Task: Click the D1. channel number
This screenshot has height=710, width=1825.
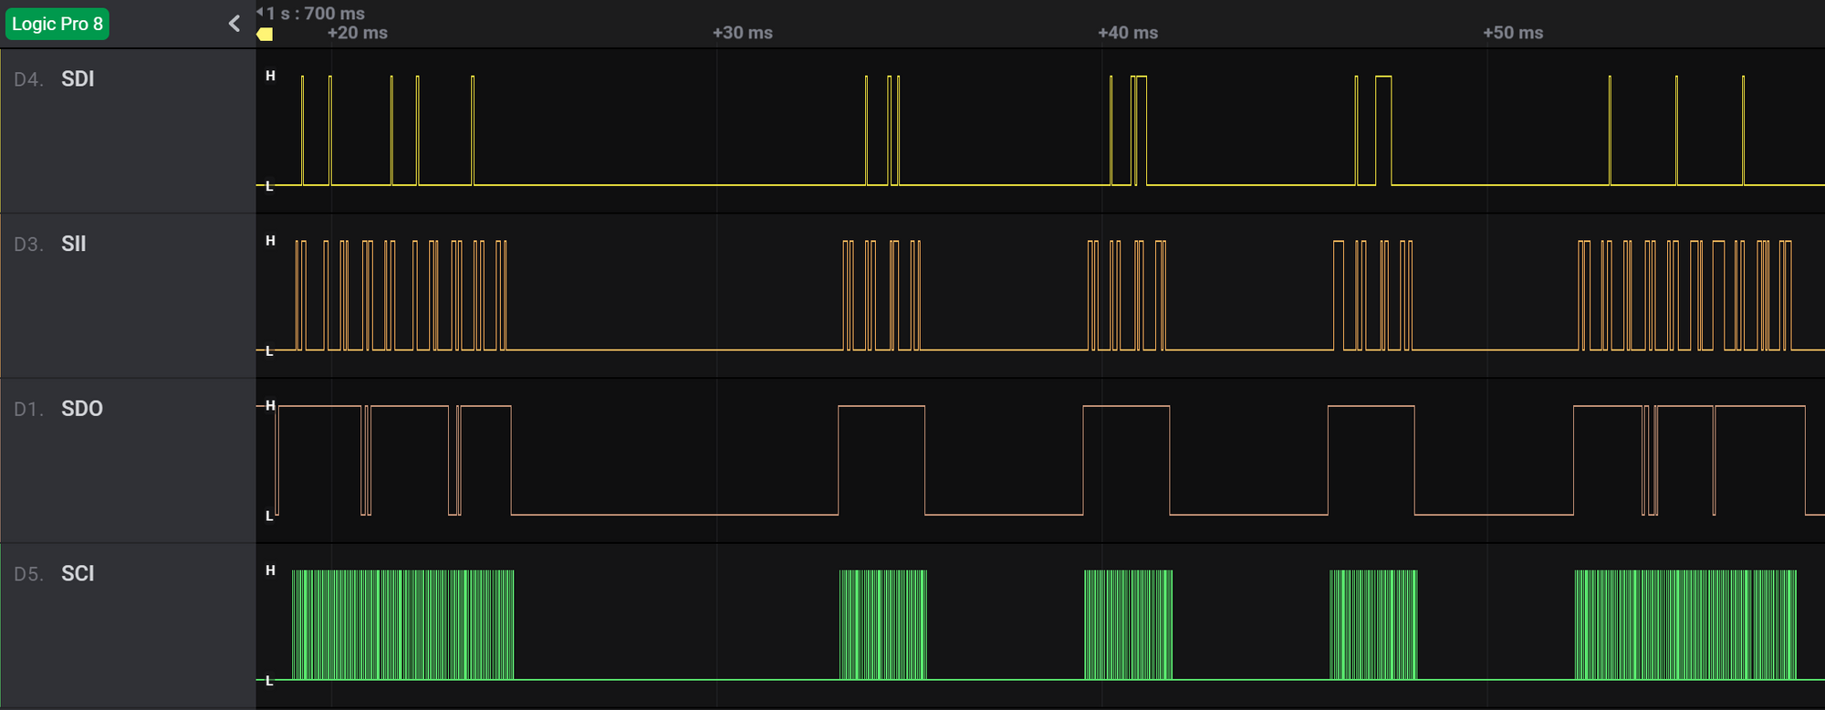Action: pos(29,409)
